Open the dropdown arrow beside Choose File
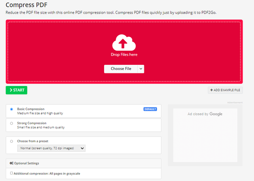 point(141,69)
